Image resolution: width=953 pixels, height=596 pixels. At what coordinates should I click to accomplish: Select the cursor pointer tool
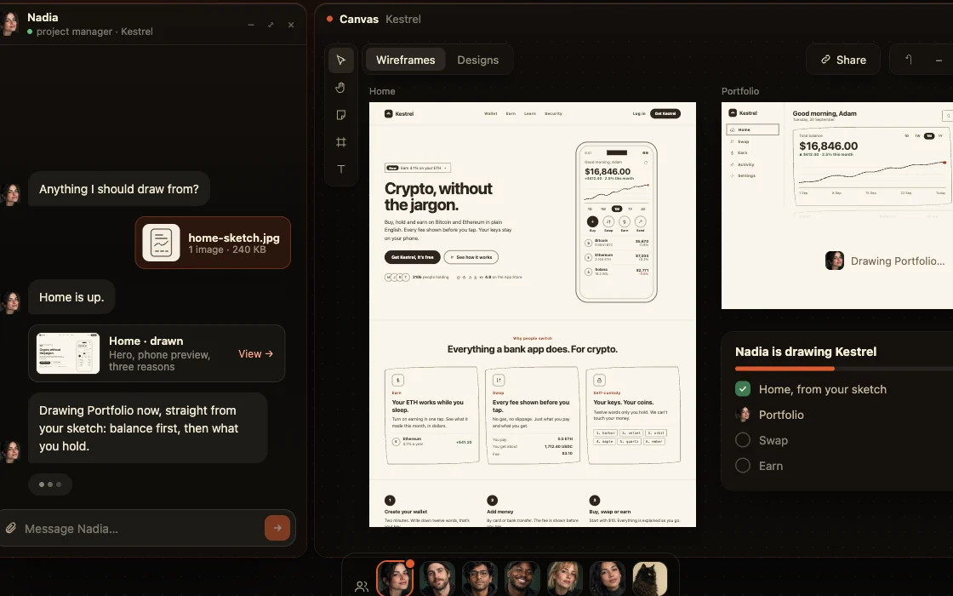pos(341,60)
